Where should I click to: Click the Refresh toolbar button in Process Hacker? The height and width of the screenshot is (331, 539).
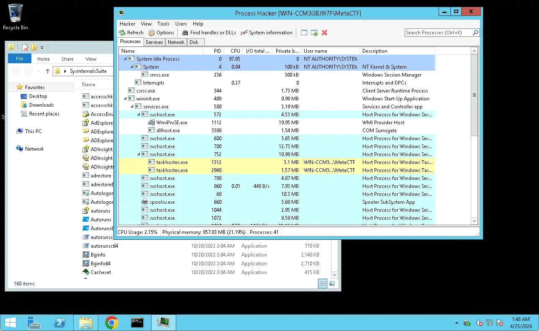(x=131, y=33)
